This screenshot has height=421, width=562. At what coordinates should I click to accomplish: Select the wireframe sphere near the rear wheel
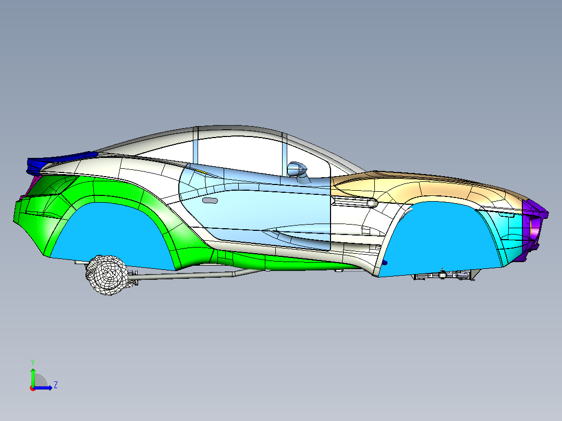point(107,274)
